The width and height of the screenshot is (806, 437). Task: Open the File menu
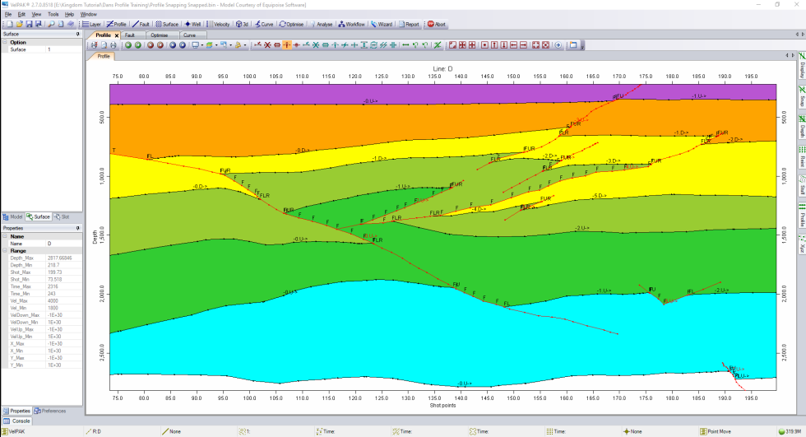[8, 14]
